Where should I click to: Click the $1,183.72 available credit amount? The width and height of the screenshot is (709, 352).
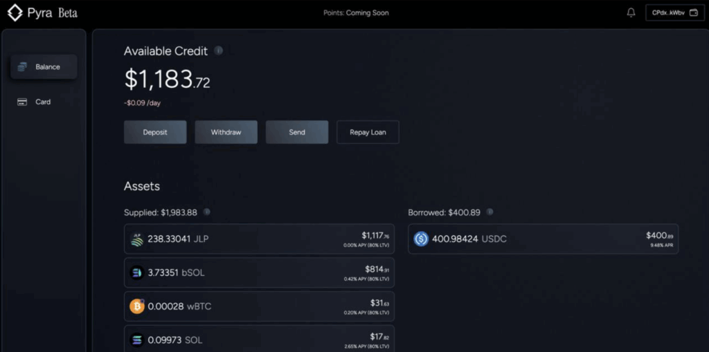168,80
